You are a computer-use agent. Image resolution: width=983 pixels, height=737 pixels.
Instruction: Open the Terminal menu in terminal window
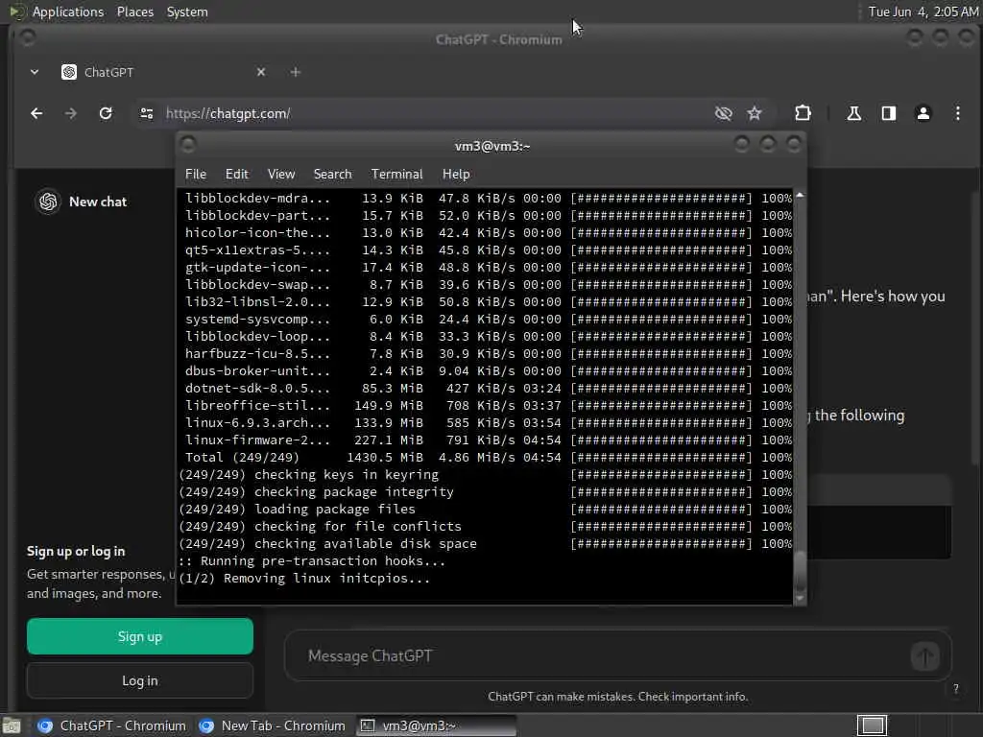click(396, 175)
